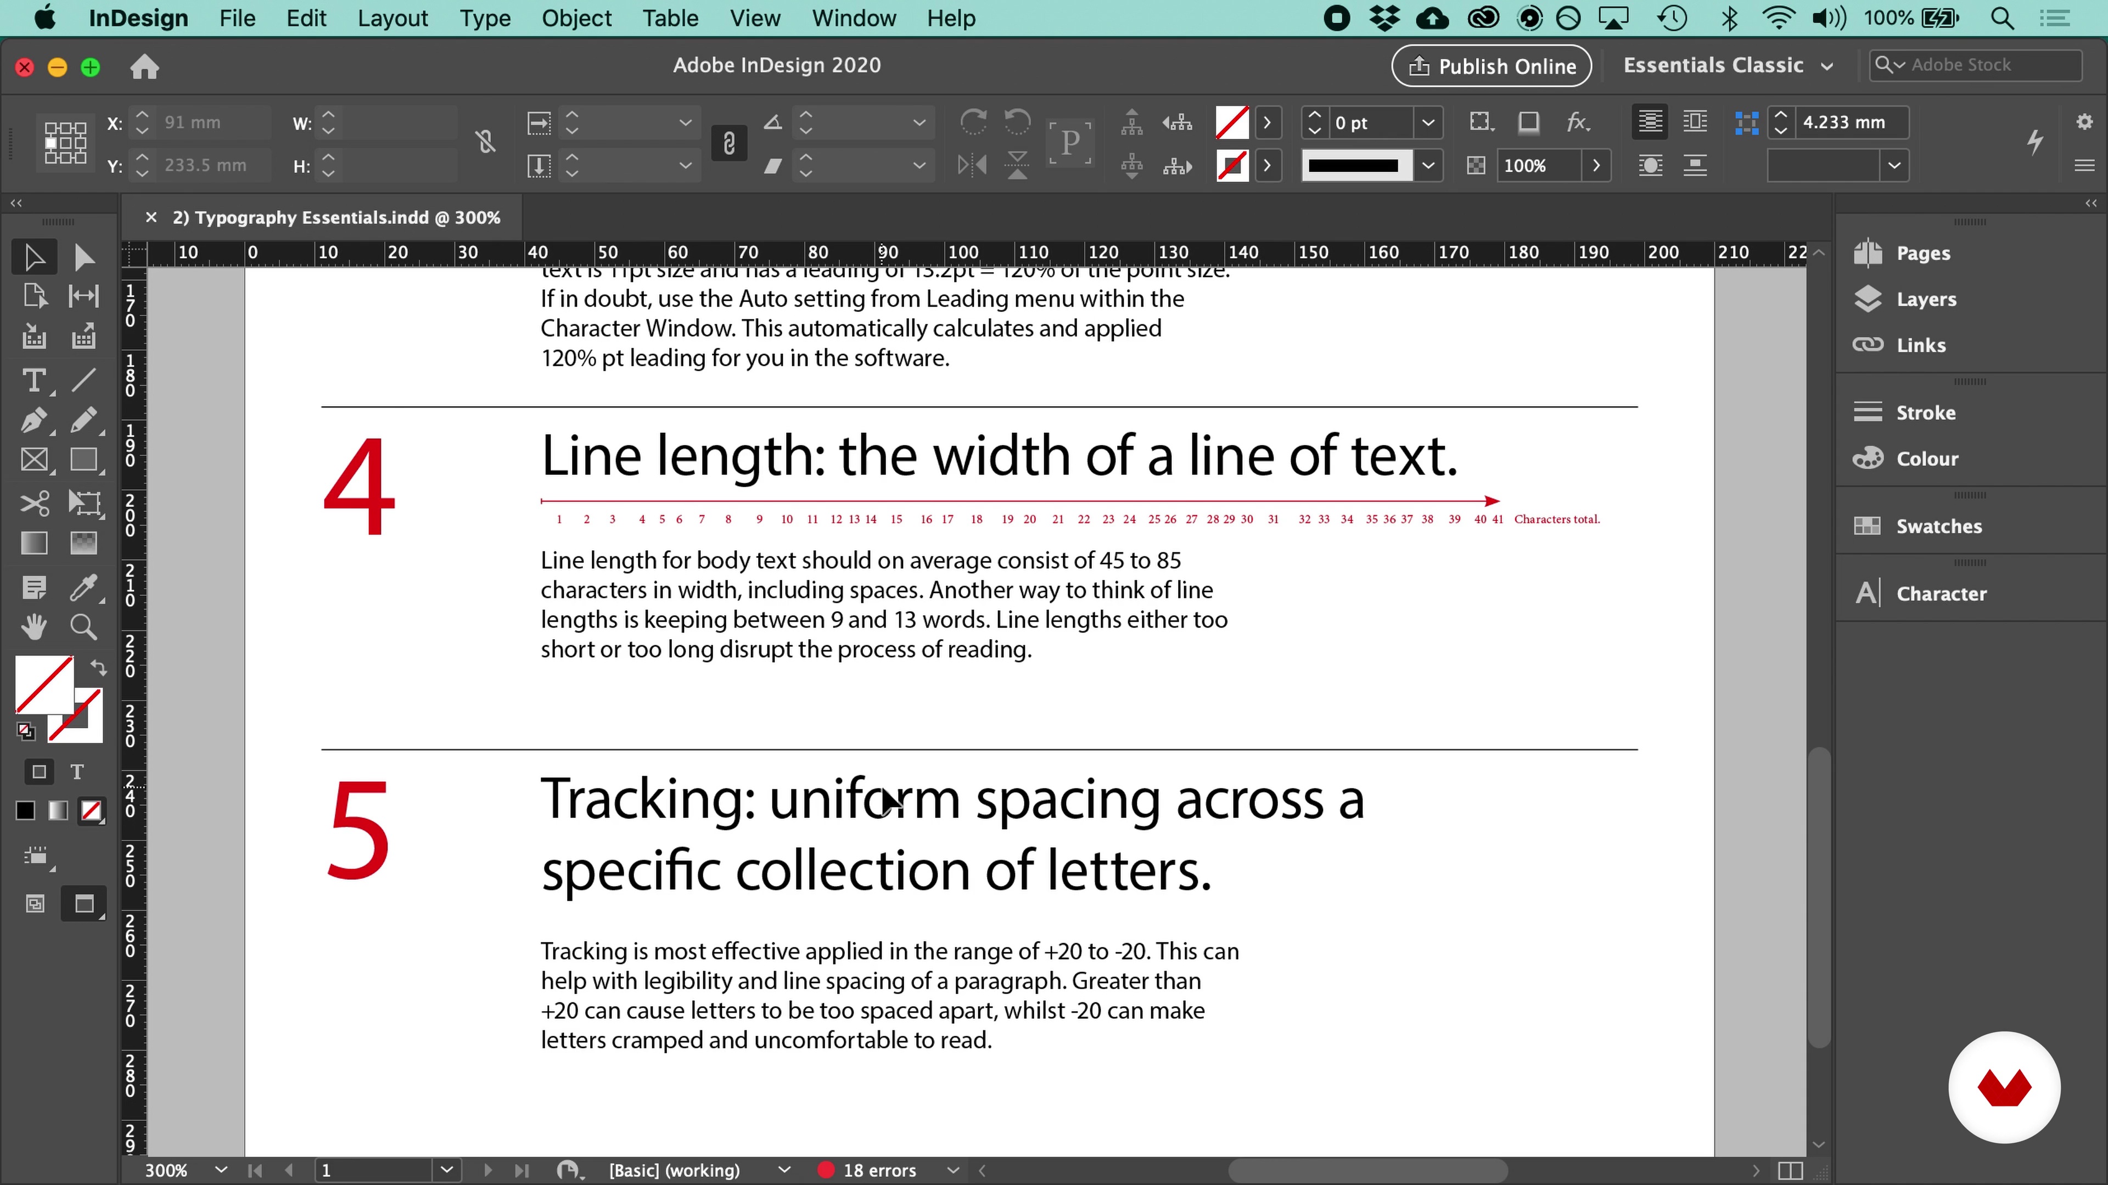Click Rotate 90° Clockwise icon
The image size is (2108, 1185).
coord(973,122)
